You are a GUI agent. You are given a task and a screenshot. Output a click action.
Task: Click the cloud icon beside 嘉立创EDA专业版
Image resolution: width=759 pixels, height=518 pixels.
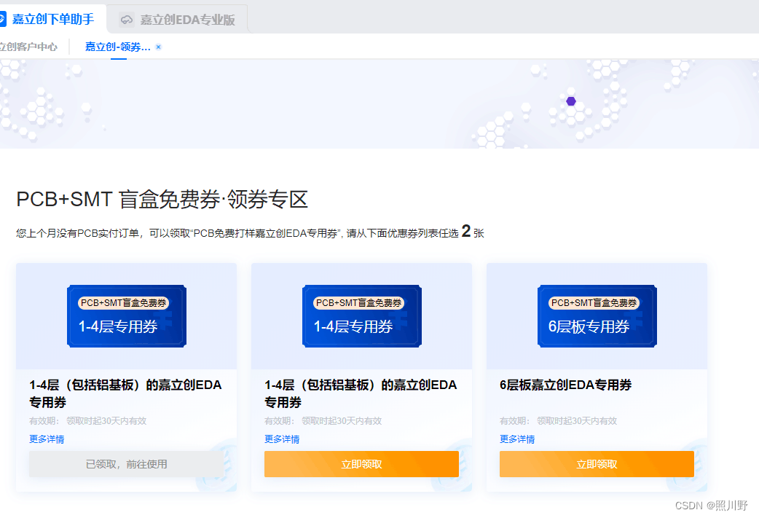click(x=126, y=20)
